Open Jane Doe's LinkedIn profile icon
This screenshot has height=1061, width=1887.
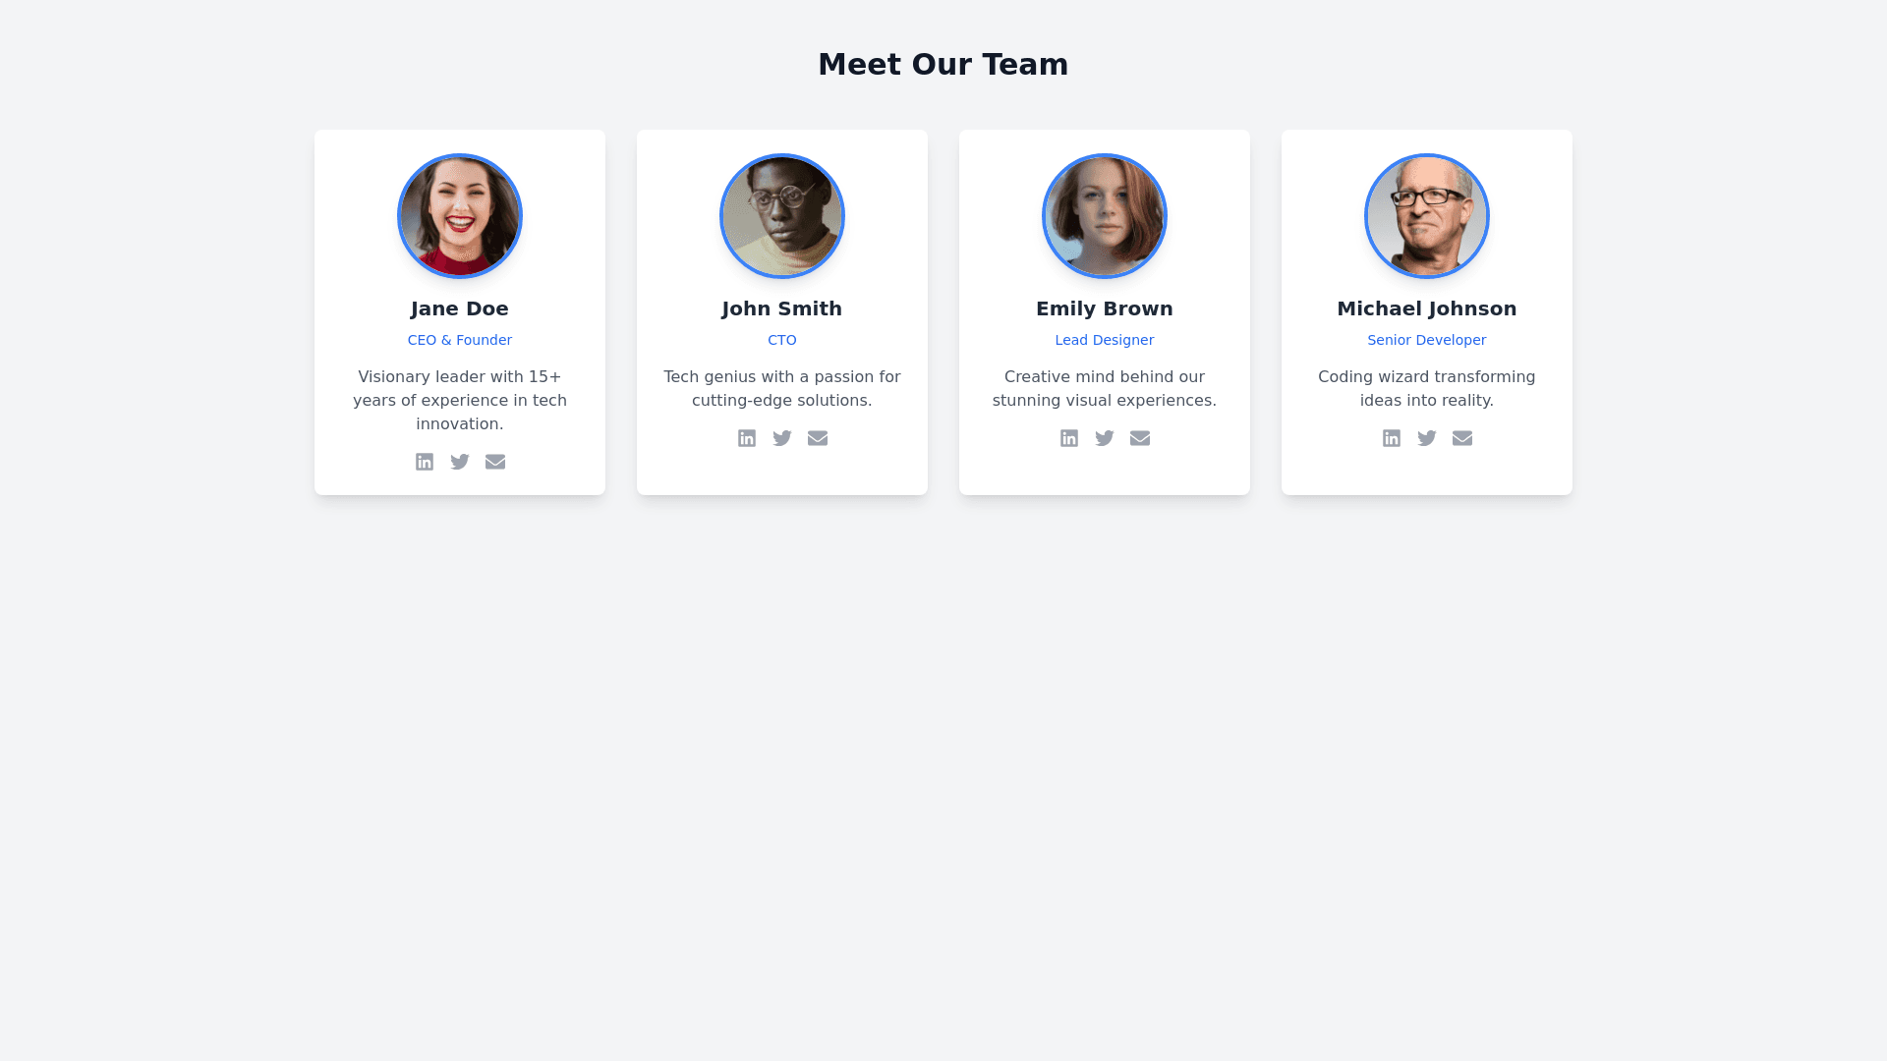pos(425,462)
